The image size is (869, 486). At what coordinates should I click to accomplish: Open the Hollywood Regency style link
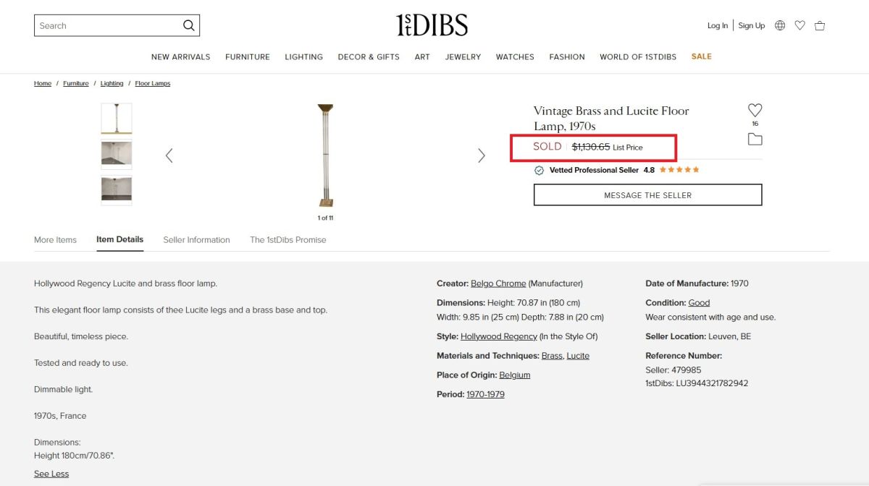pyautogui.click(x=499, y=336)
